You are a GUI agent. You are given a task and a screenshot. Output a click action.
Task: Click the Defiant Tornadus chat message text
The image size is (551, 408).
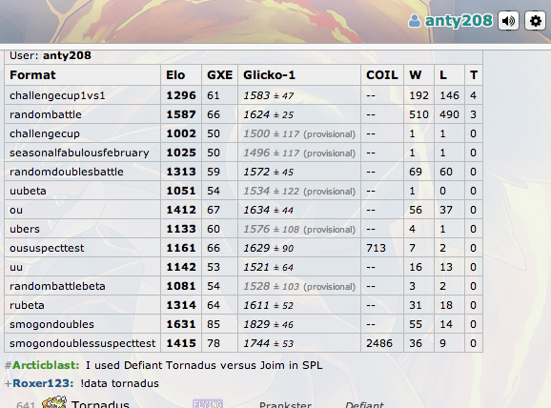pyautogui.click(x=204, y=365)
